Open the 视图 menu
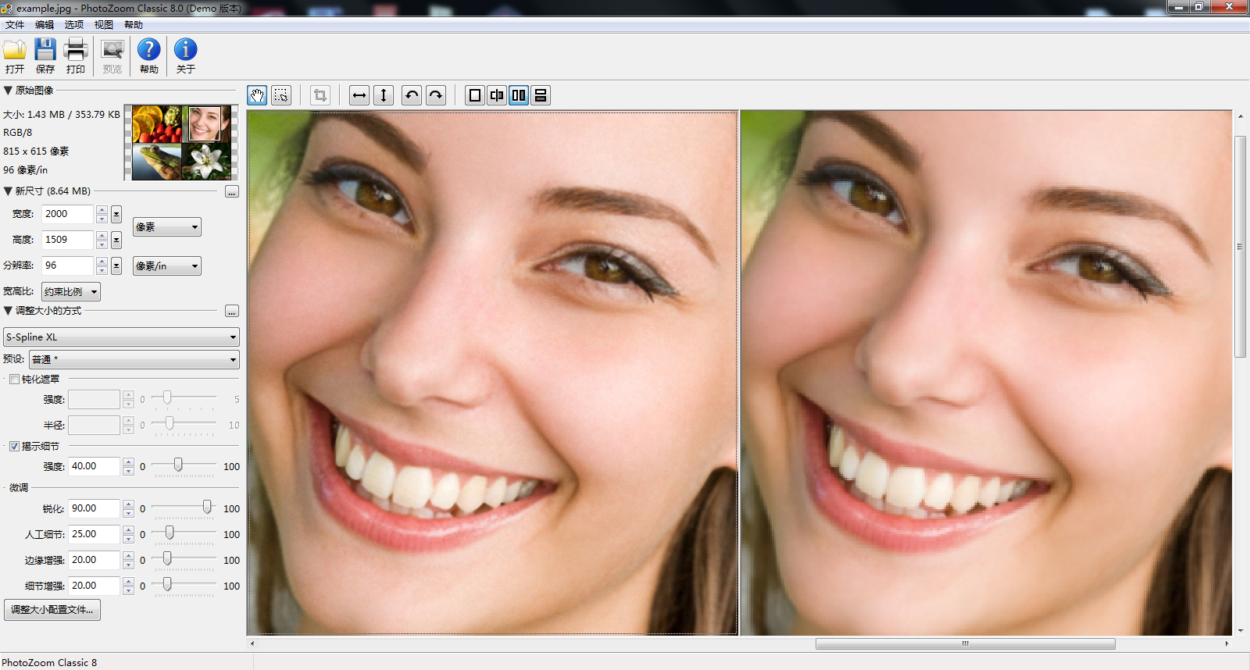The width and height of the screenshot is (1250, 670). point(104,25)
